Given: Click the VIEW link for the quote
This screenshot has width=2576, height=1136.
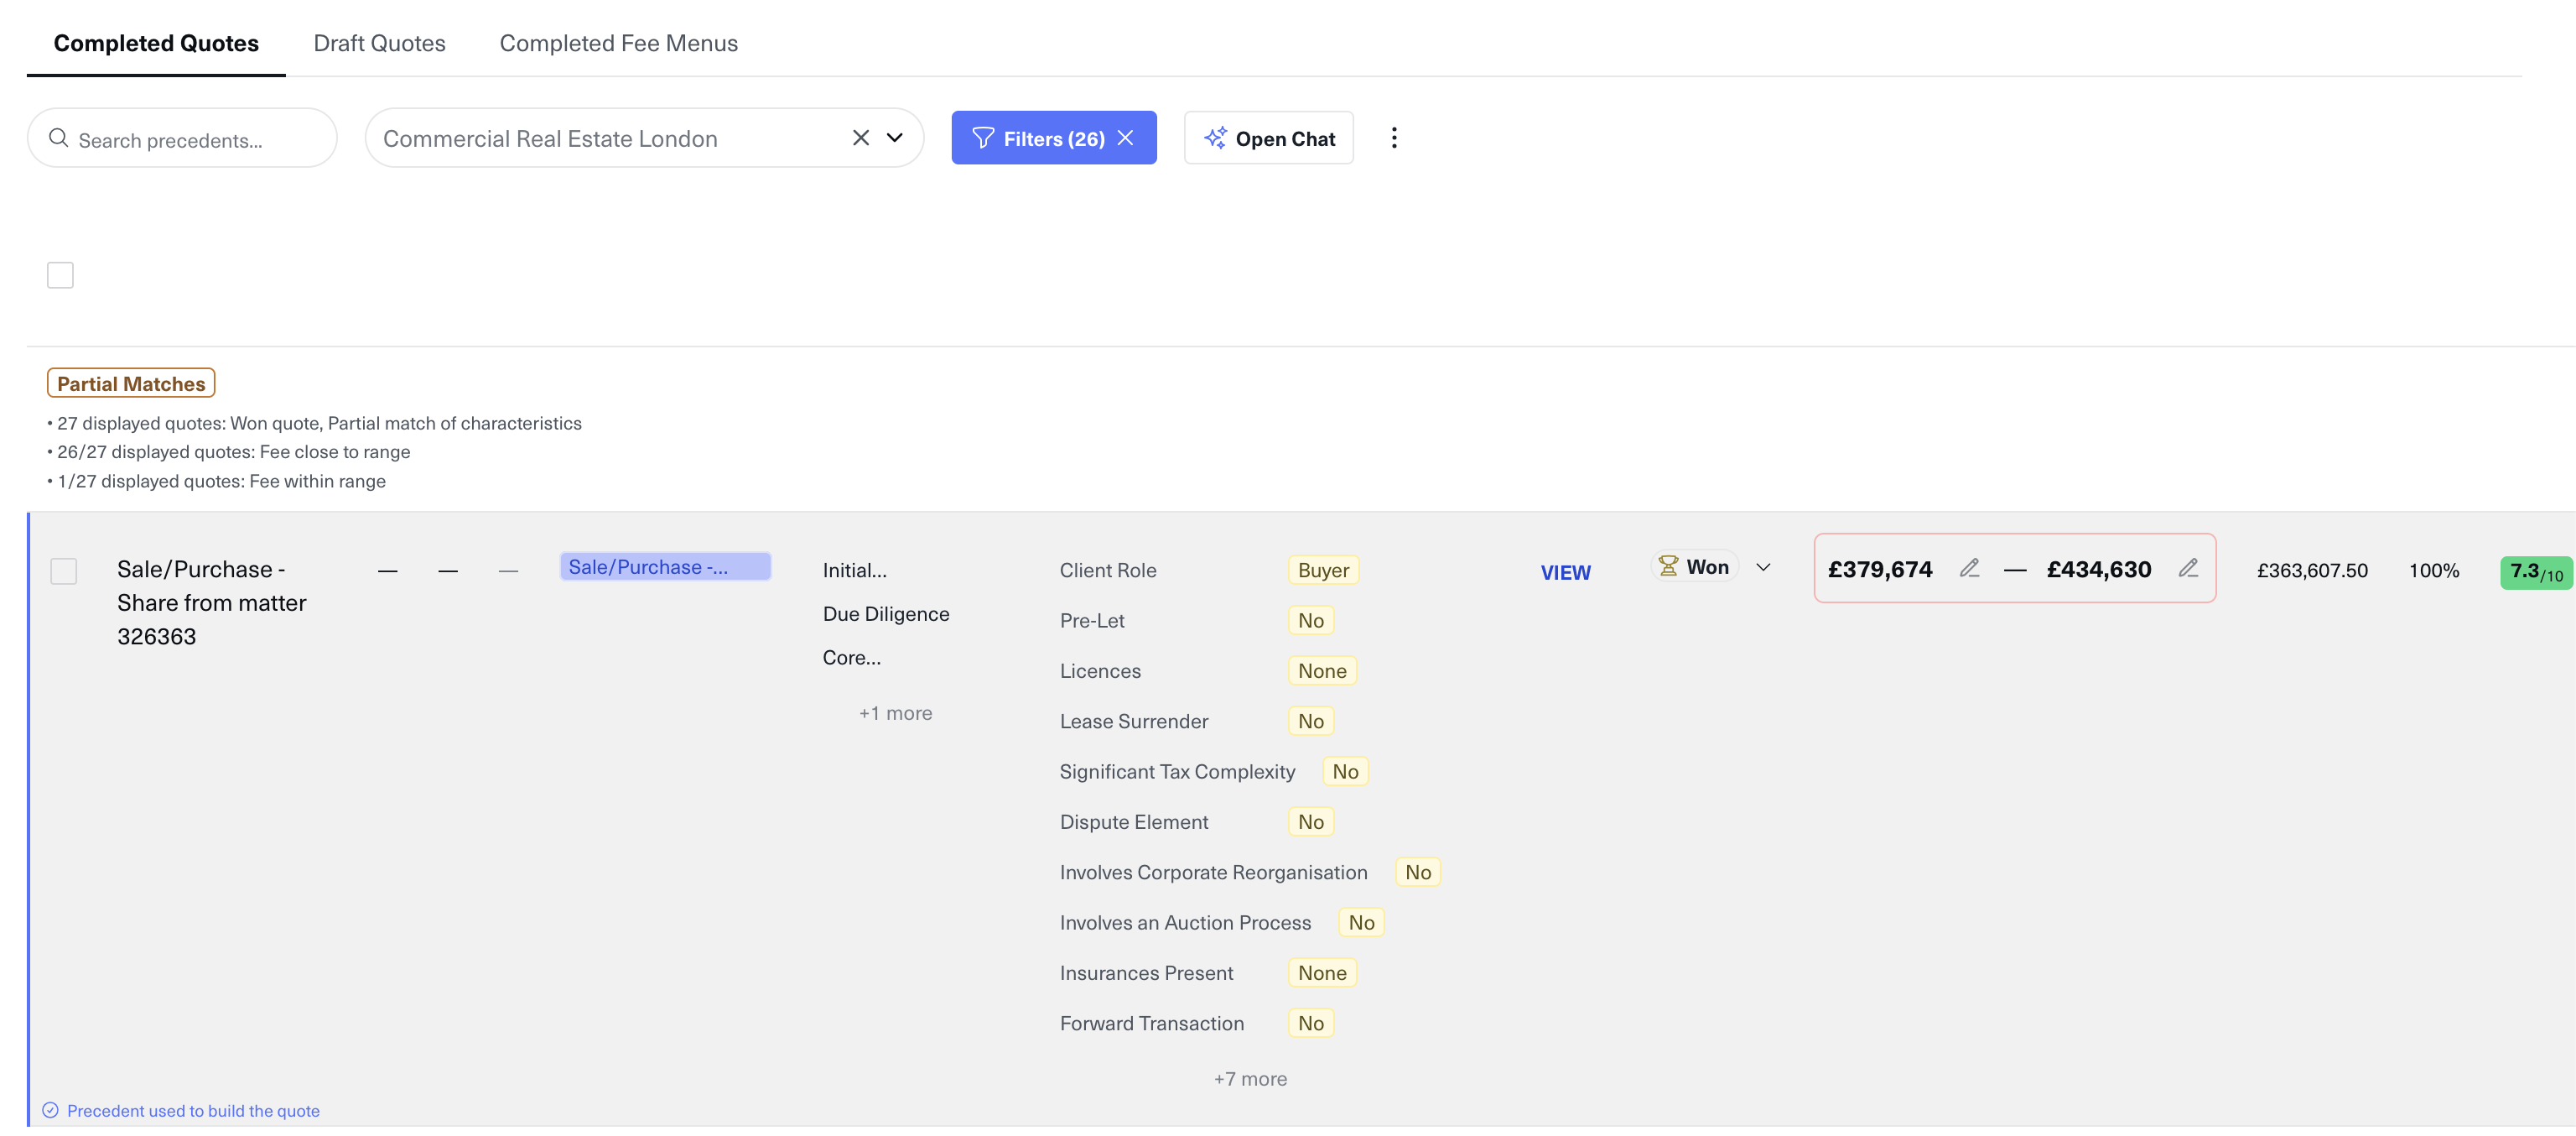Looking at the screenshot, I should pos(1564,572).
